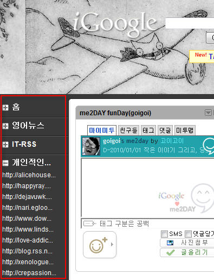The image size is (214, 280).
Task: Expand the 영어뉴스 section plus icon
Action: coord(5,126)
